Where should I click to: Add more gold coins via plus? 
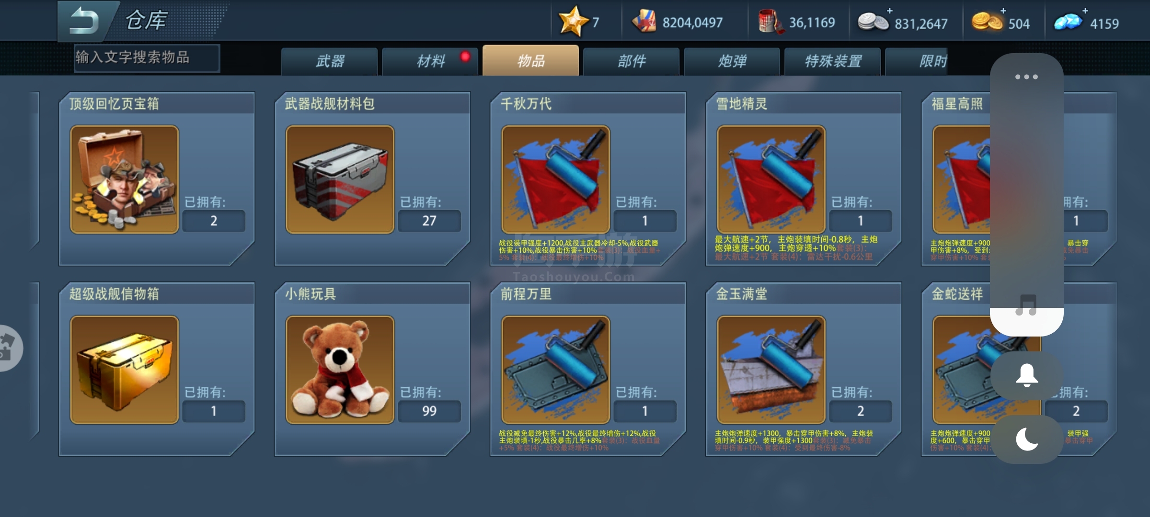pos(1003,11)
